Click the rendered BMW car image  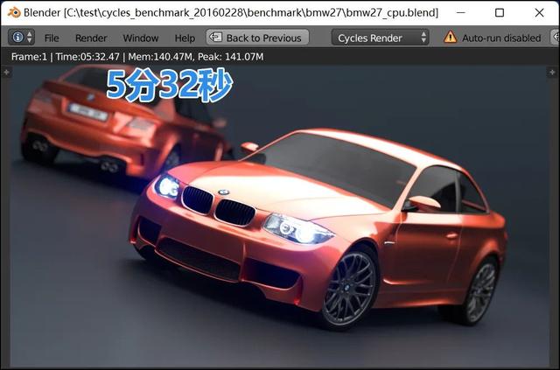(278, 214)
